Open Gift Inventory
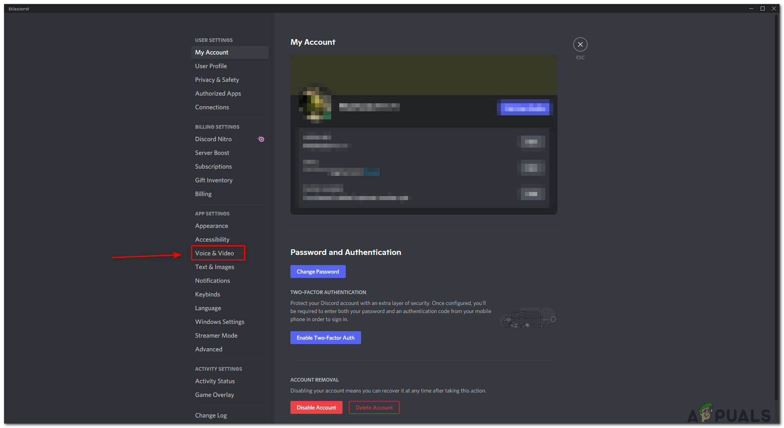This screenshot has height=428, width=784. tap(229, 180)
